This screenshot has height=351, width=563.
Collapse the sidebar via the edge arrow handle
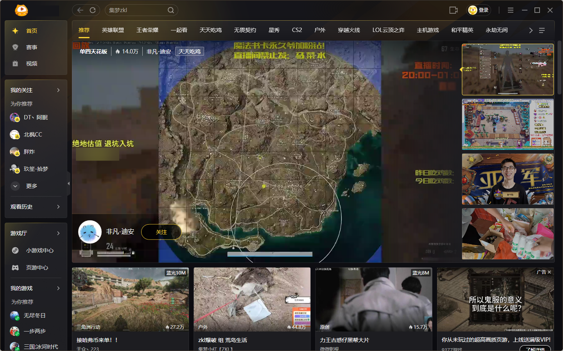coord(68,183)
